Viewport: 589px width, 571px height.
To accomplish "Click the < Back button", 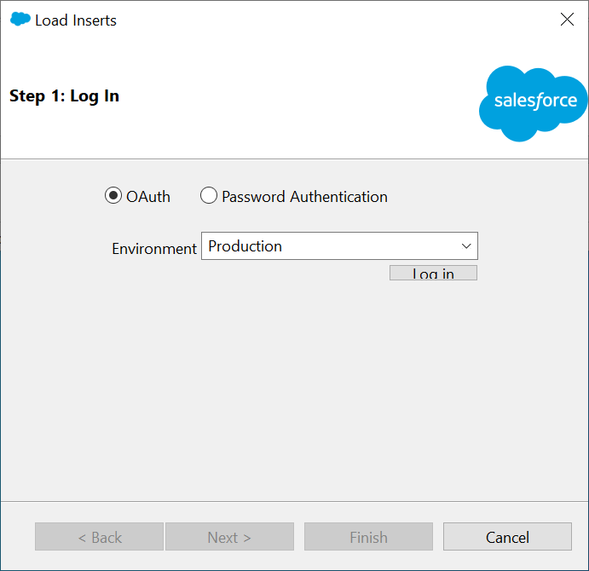I will pyautogui.click(x=100, y=537).
